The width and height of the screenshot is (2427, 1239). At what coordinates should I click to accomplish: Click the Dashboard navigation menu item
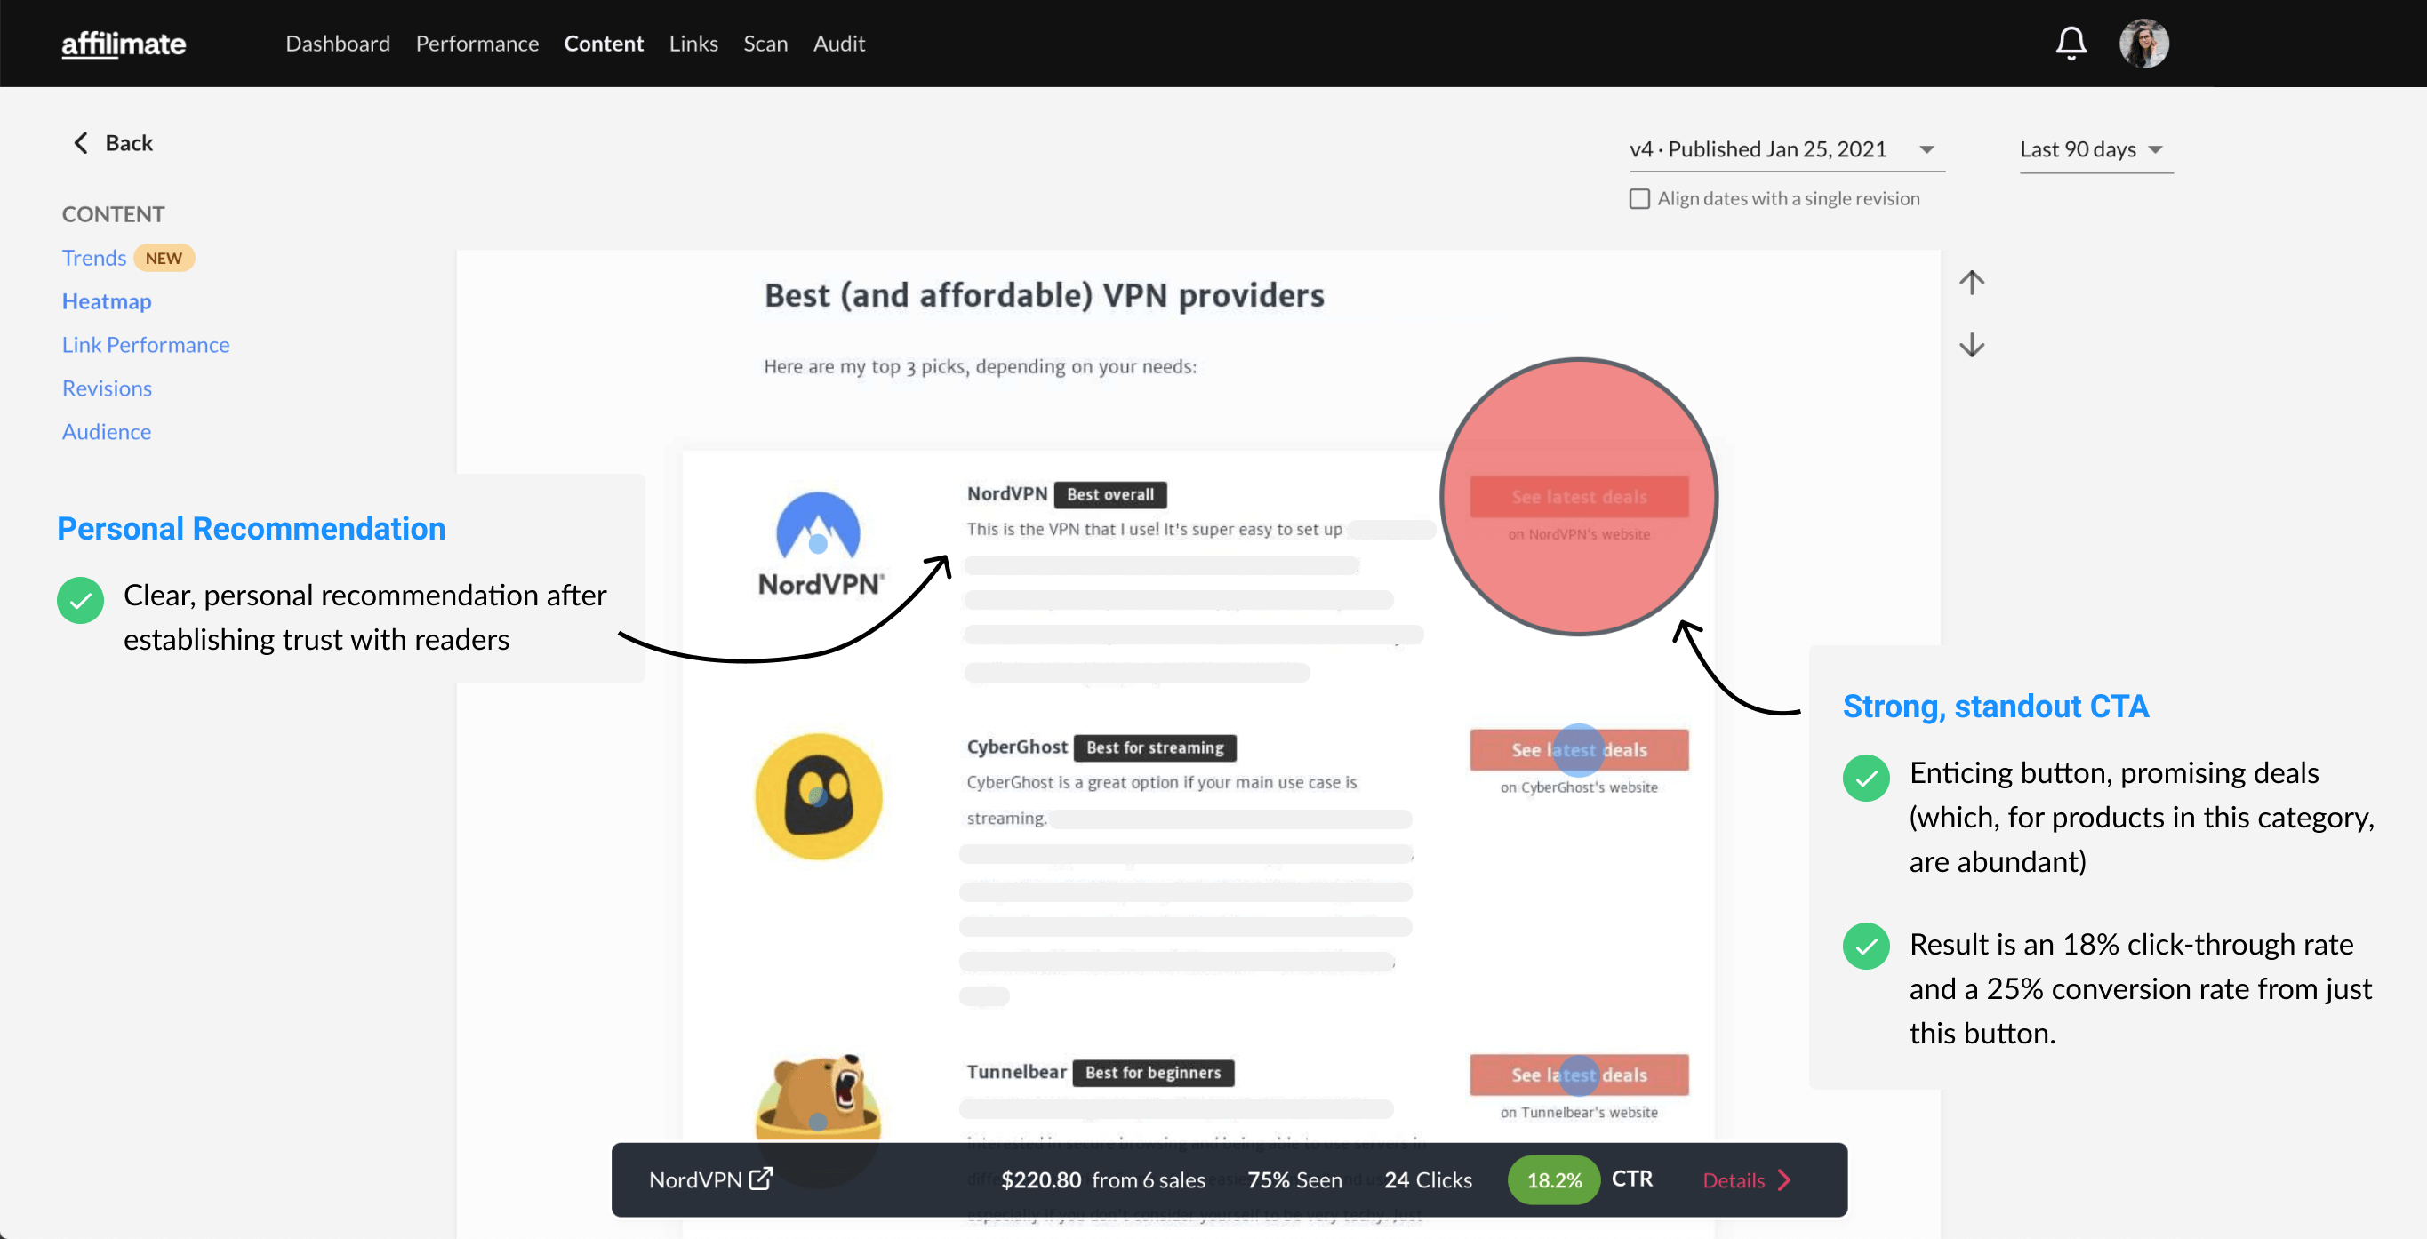point(337,43)
